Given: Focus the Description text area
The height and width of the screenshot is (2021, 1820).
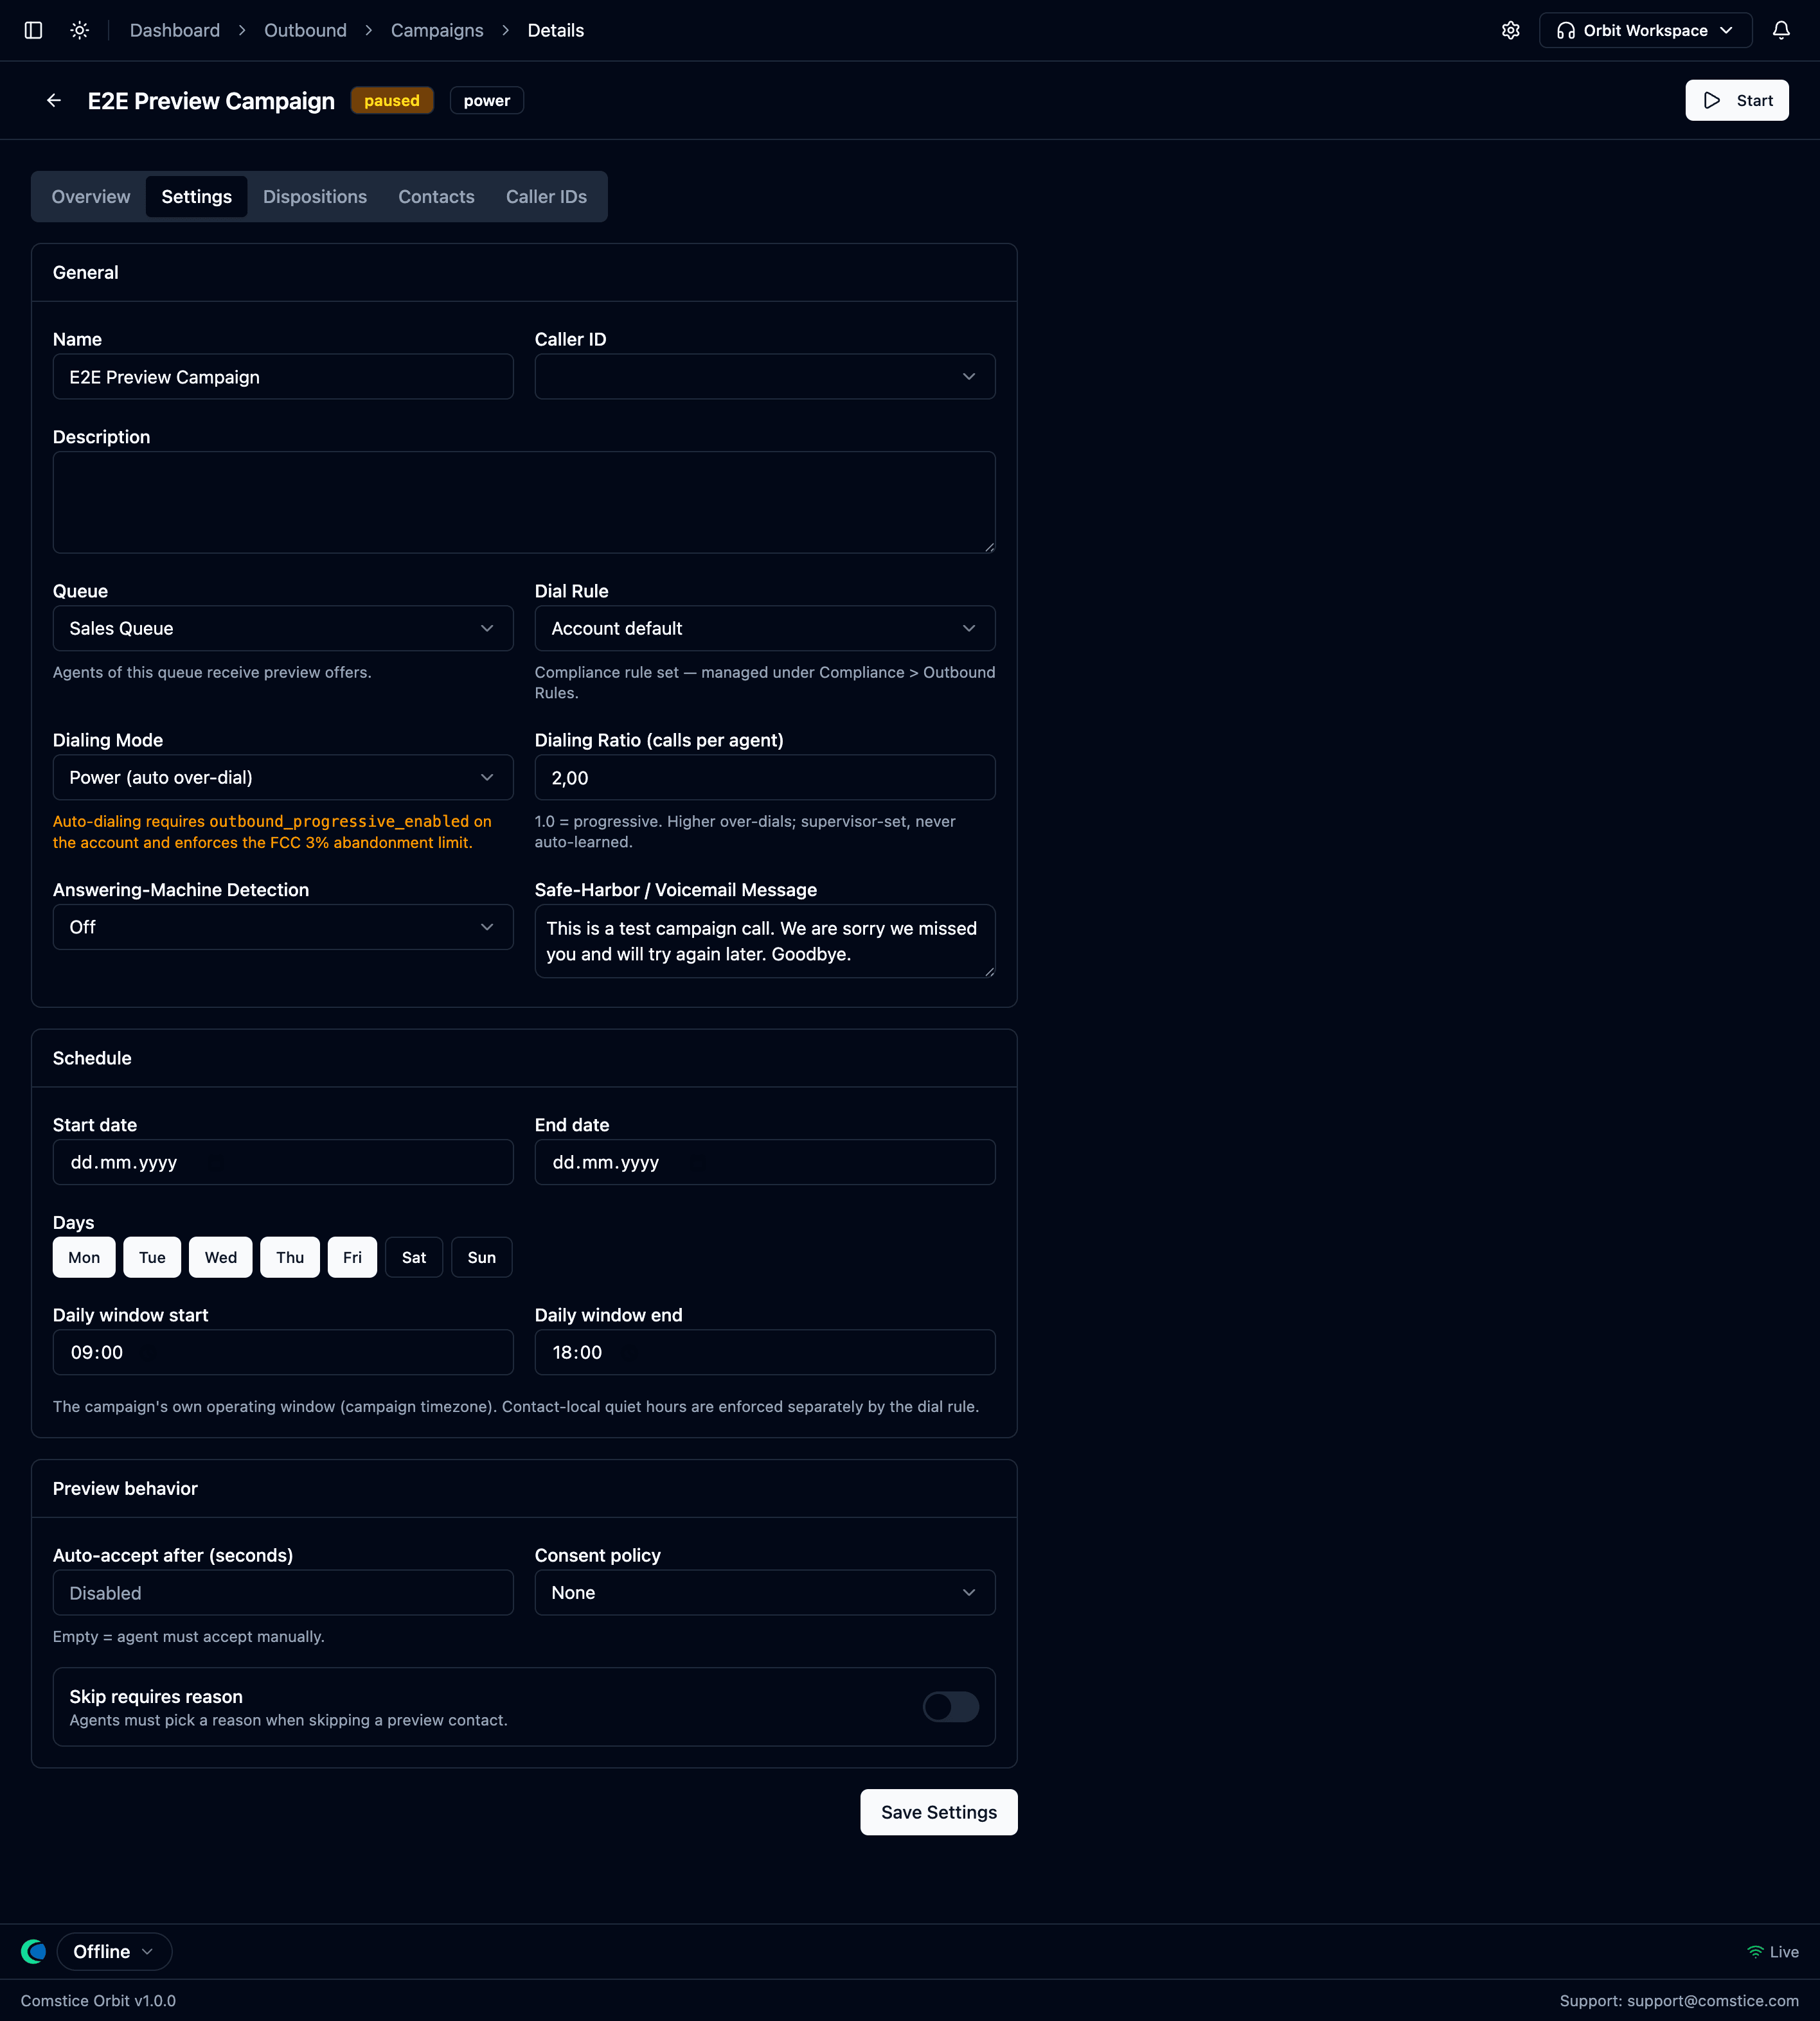Looking at the screenshot, I should click(524, 503).
